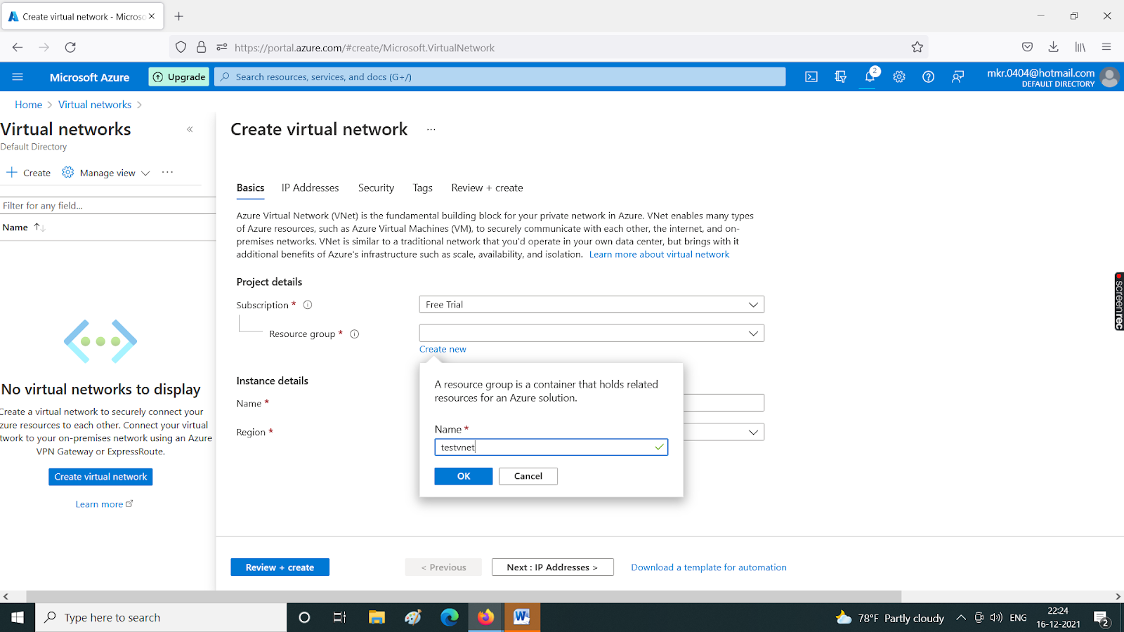Image resolution: width=1124 pixels, height=632 pixels.
Task: Expand Manage view dropdown chevron
Action: (x=145, y=173)
